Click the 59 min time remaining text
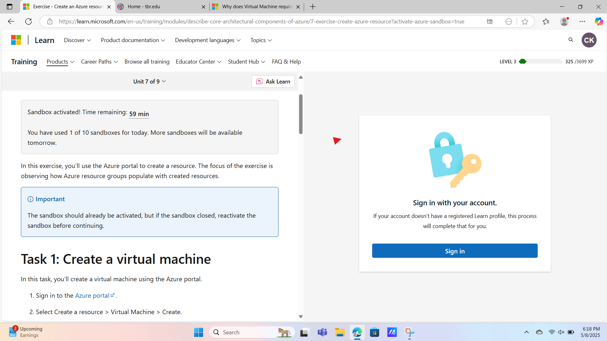The height and width of the screenshot is (341, 607). tap(139, 114)
